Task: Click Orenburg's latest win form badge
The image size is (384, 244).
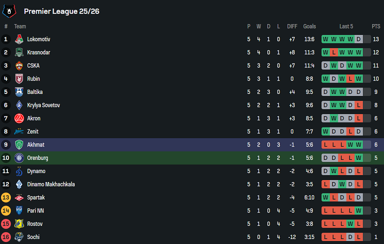Action: click(359, 158)
